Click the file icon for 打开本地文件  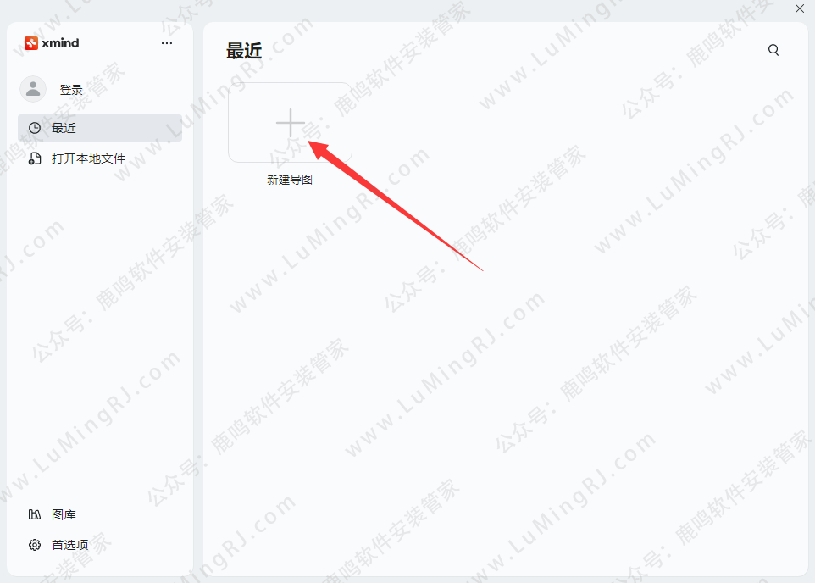[x=35, y=158]
